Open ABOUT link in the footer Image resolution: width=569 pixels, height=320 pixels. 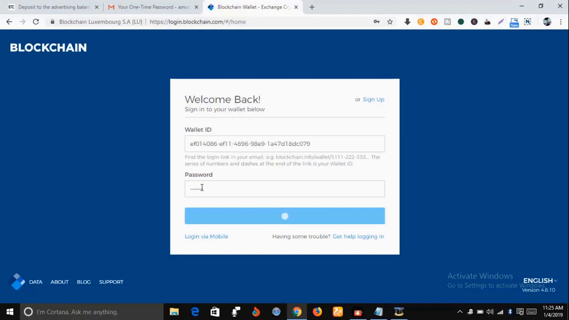[x=60, y=282]
